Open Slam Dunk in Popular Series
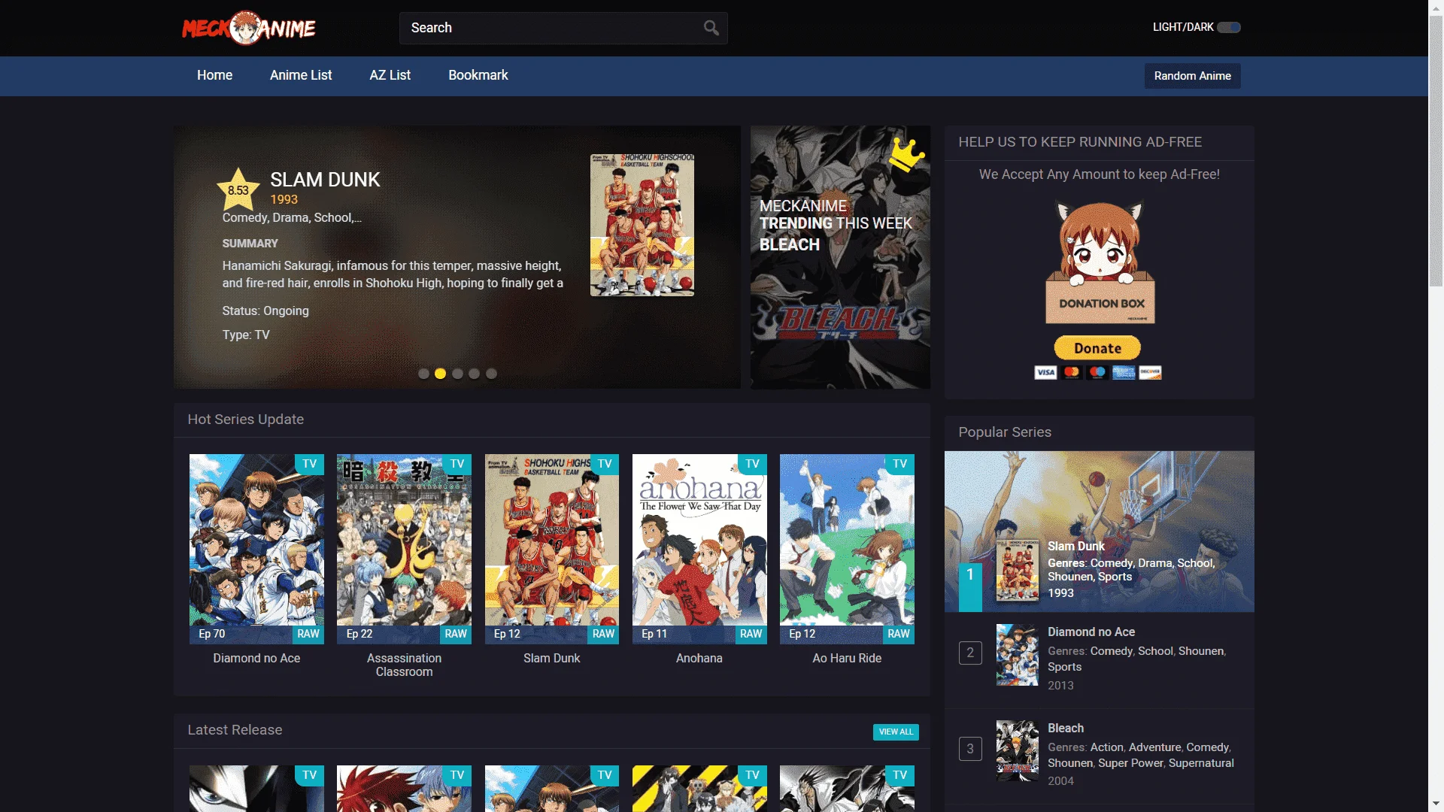Screen dimensions: 1444x812 (1076, 546)
